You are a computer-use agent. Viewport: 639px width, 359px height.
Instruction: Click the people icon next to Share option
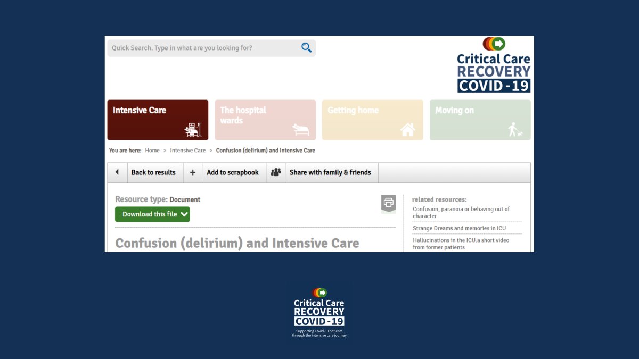point(276,172)
